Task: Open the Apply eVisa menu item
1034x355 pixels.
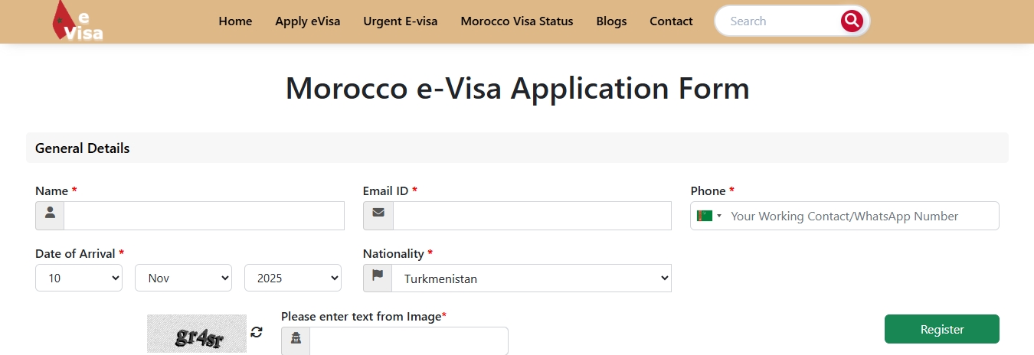Action: (308, 21)
